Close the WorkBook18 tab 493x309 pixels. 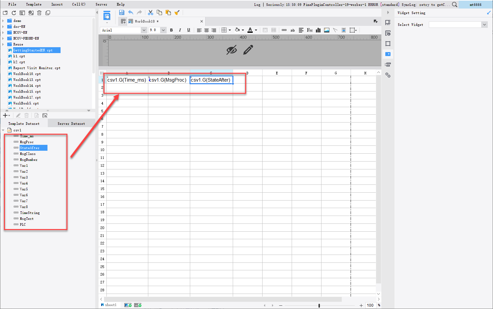[202, 21]
